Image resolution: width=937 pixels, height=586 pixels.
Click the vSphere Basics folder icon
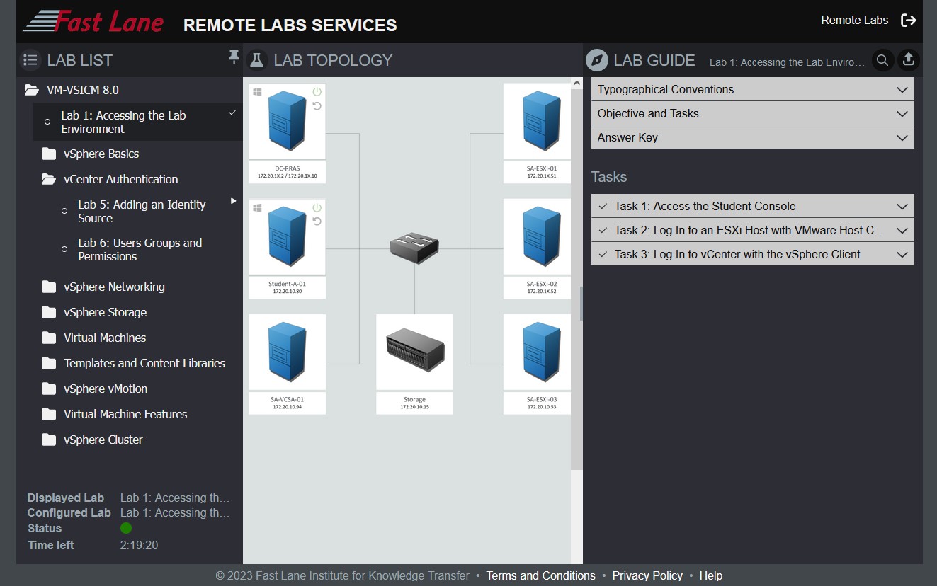(49, 154)
